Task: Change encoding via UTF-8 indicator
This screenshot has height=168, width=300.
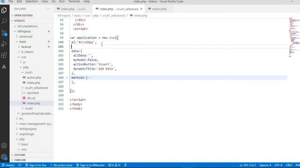Action: 278,165
